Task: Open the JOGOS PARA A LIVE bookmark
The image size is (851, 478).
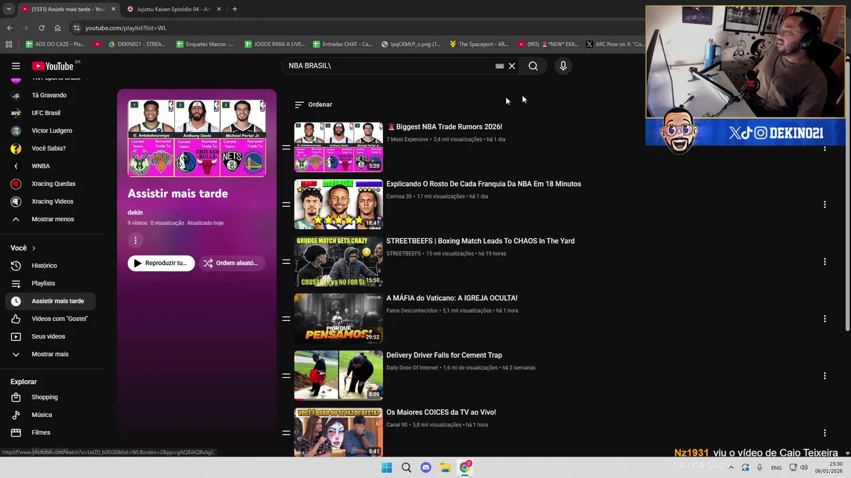Action: pos(275,44)
